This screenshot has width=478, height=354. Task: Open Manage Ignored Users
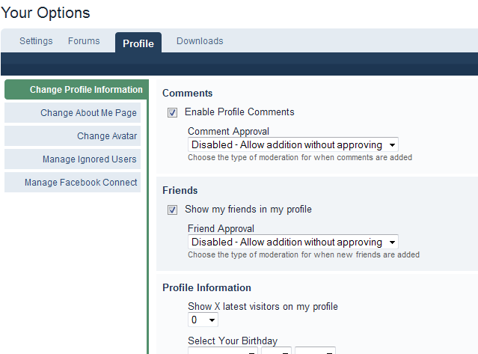coord(73,159)
